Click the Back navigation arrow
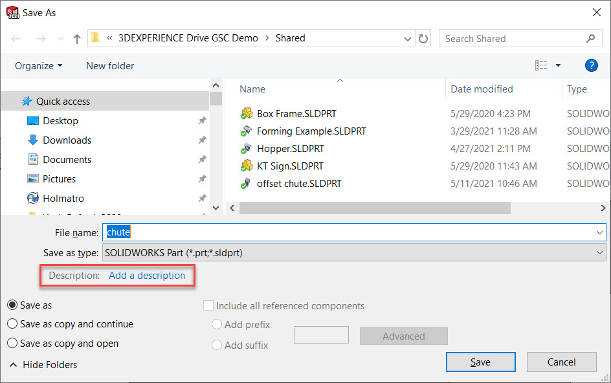611x383 pixels. [16, 39]
